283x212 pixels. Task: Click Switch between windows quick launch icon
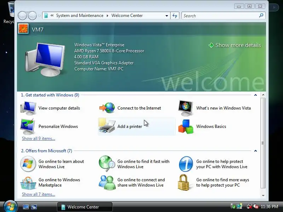(34, 207)
